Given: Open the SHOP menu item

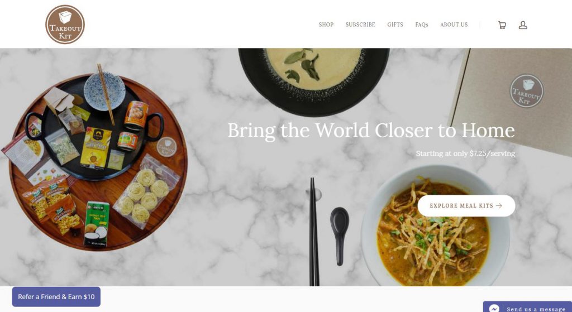Looking at the screenshot, I should click(326, 25).
